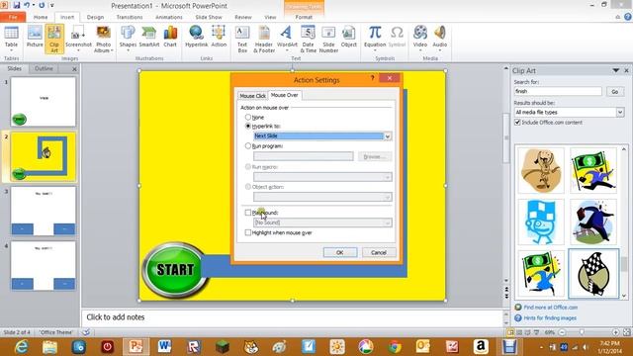The width and height of the screenshot is (633, 356).
Task: Select the Mouse Over tab
Action: (x=285, y=95)
